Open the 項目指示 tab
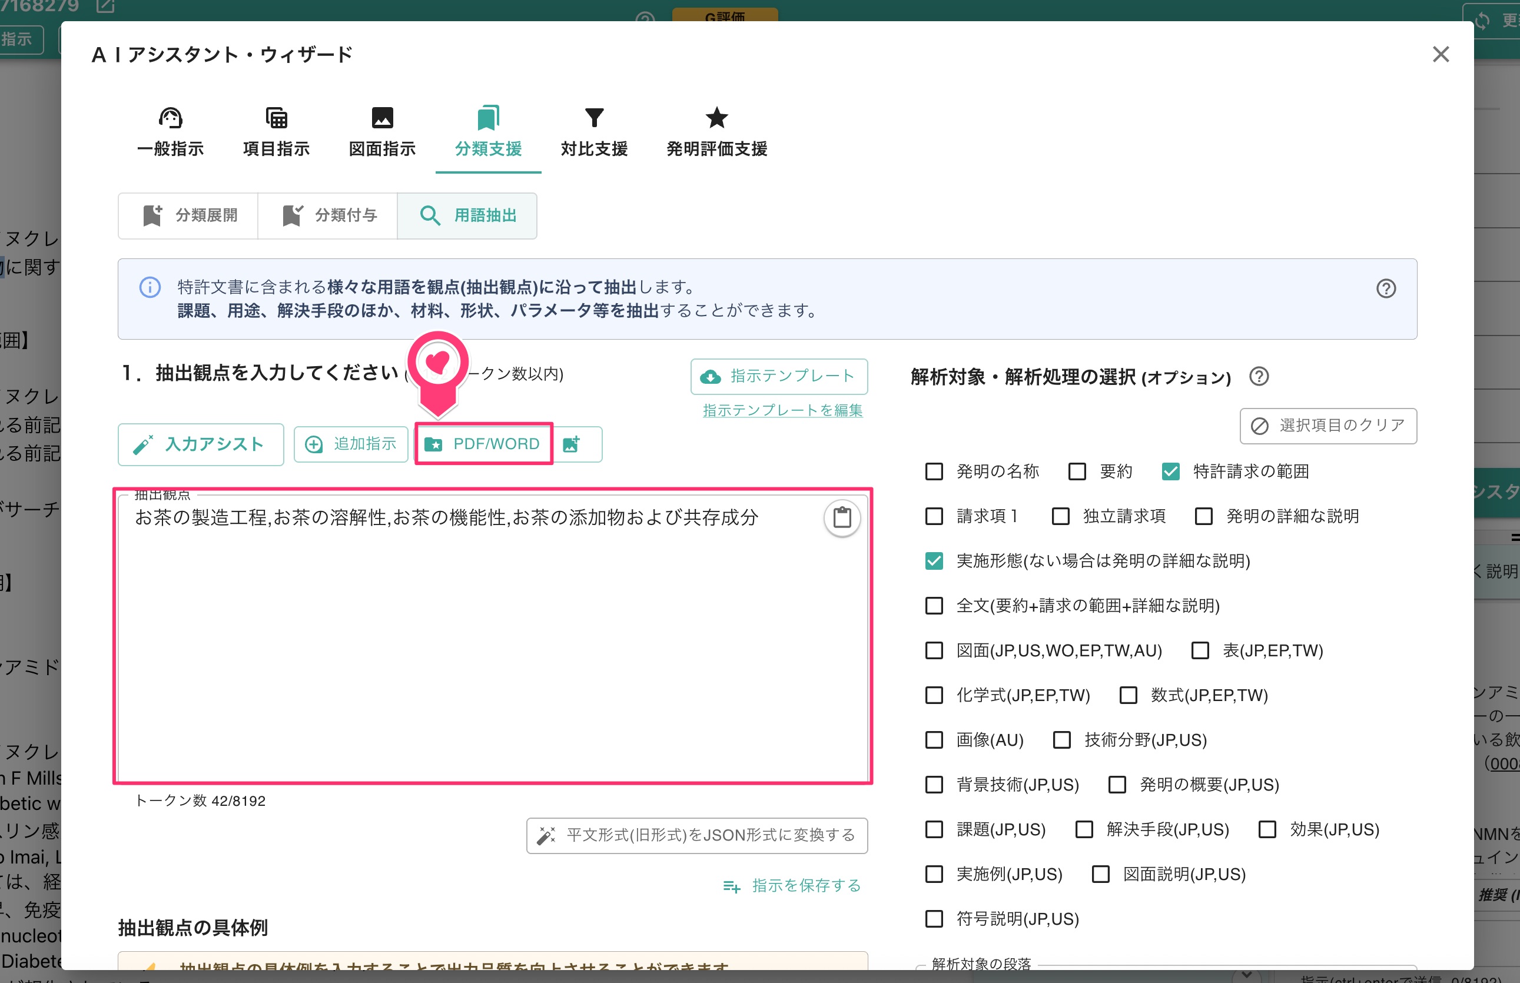The height and width of the screenshot is (983, 1520). coord(277,133)
